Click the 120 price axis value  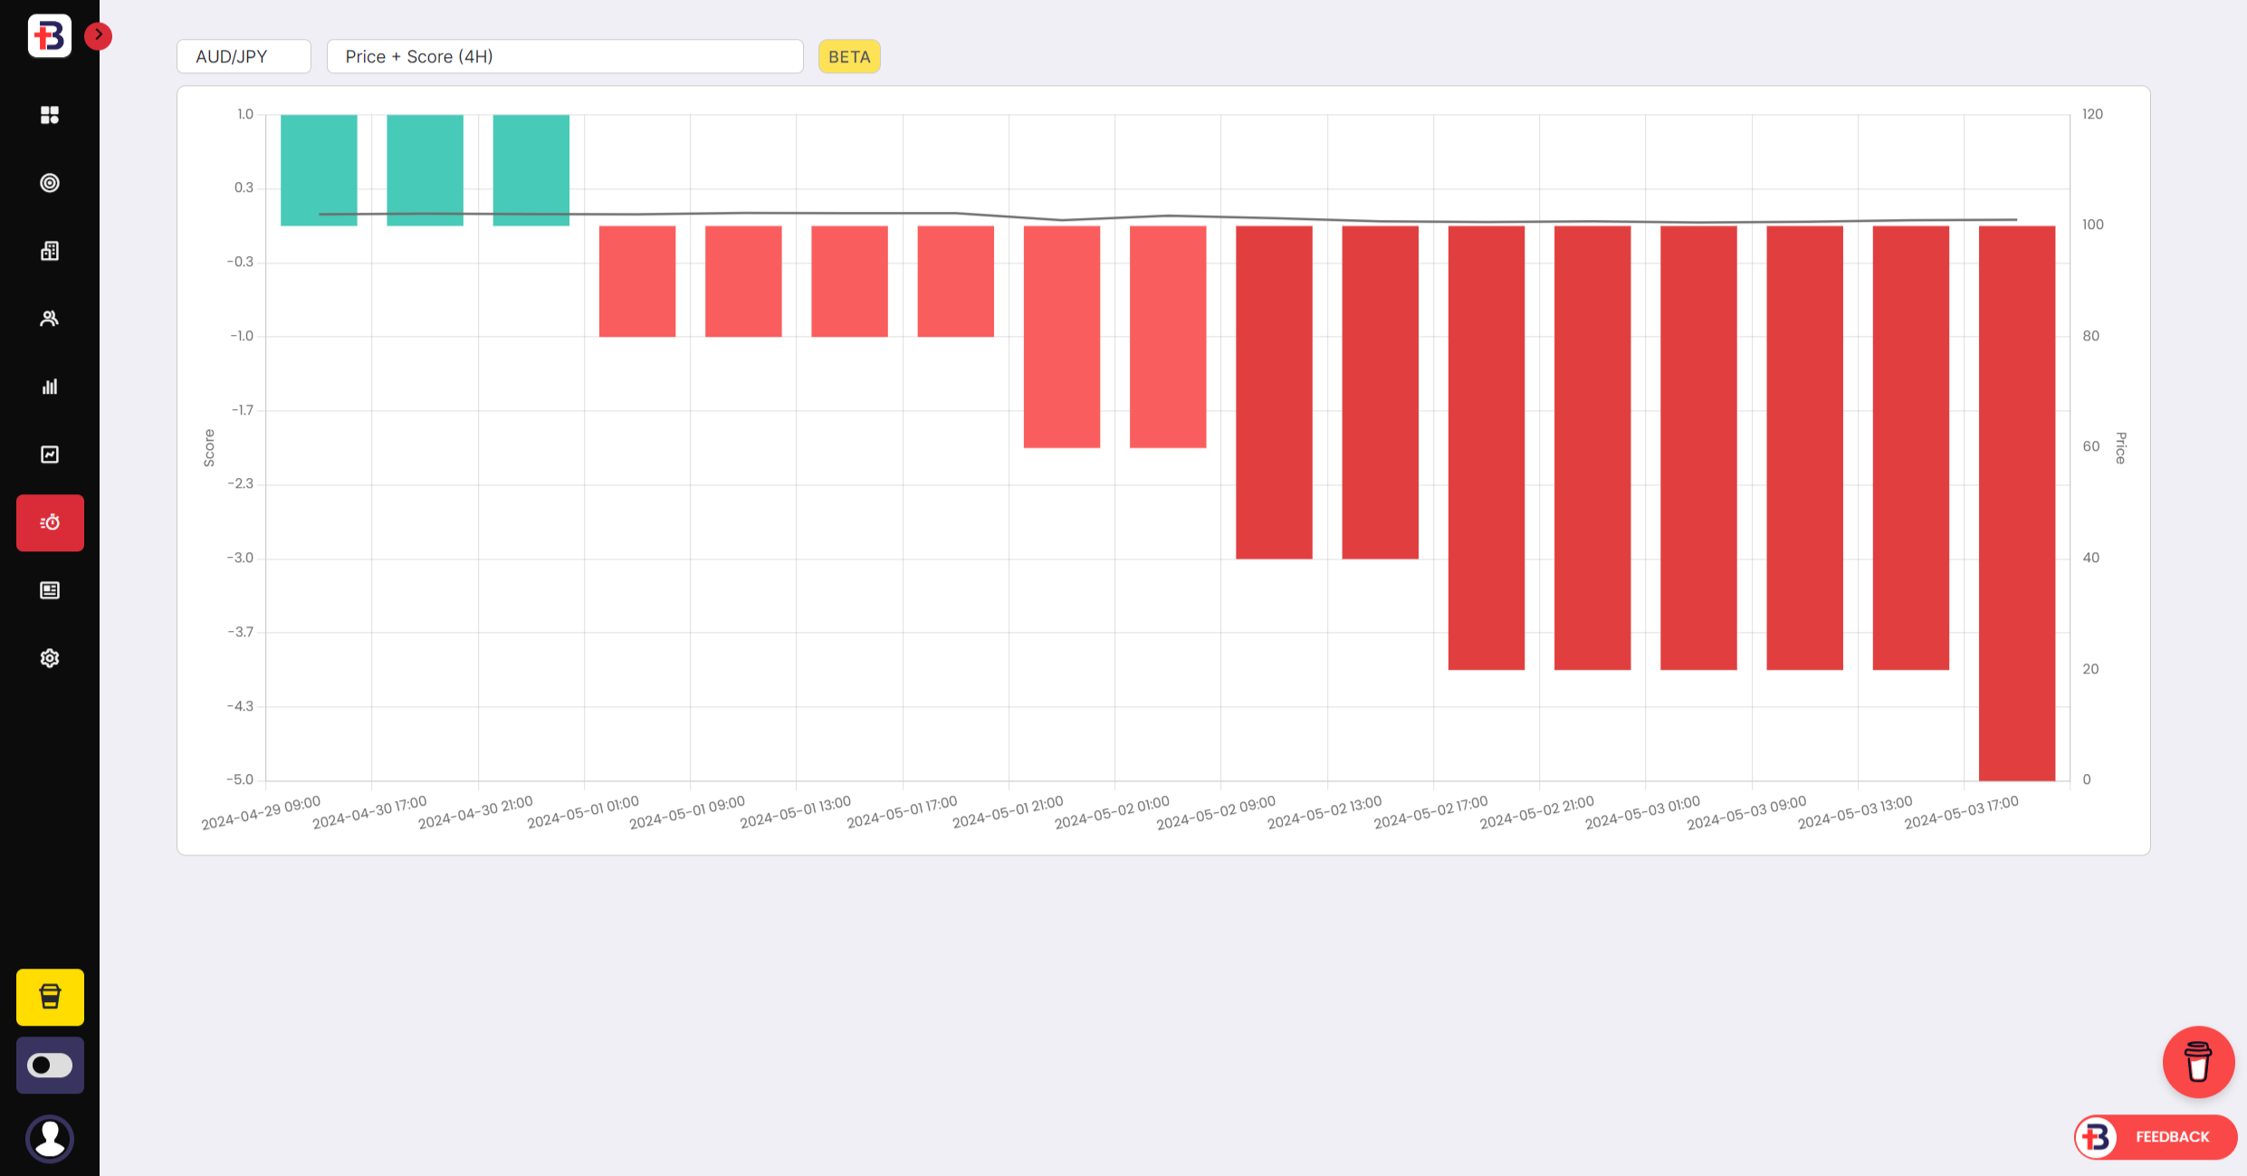tap(2092, 114)
